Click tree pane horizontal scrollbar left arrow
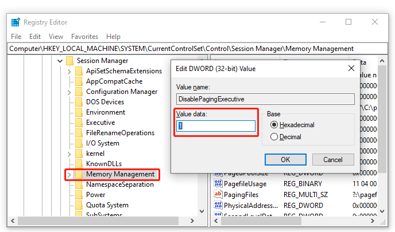This screenshot has height=232, width=395. coord(13,221)
